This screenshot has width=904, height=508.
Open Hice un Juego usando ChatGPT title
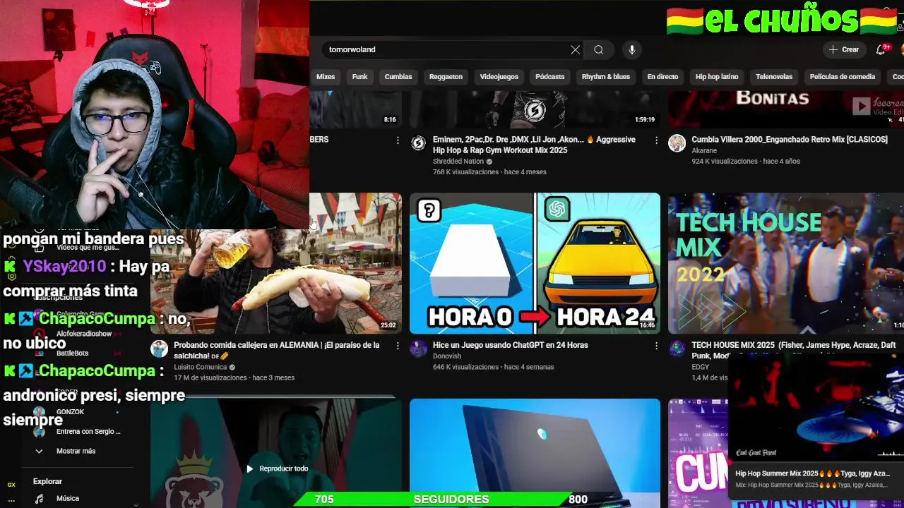(510, 345)
